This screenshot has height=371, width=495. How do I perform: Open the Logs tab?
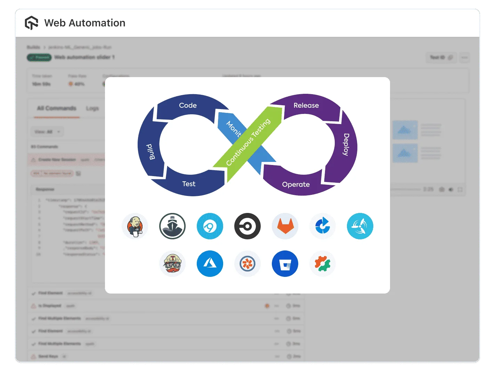click(x=92, y=109)
